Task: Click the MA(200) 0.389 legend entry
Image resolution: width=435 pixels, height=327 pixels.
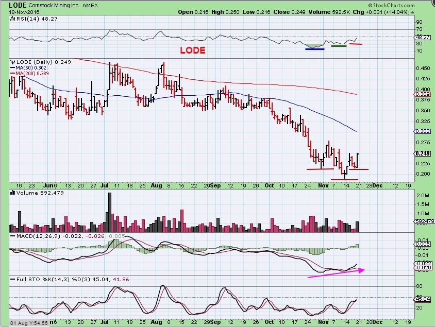Action: [x=29, y=74]
